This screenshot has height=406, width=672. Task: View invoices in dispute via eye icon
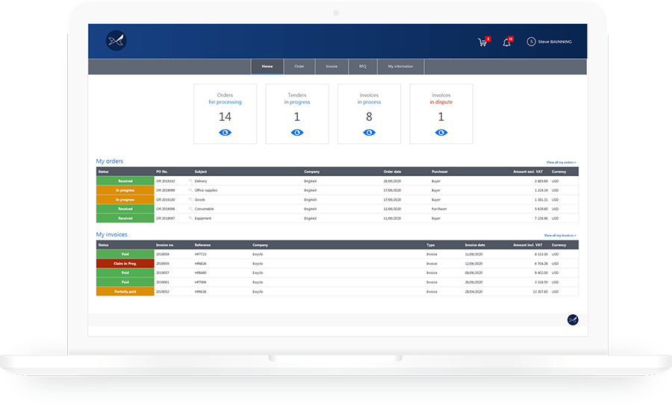tap(441, 132)
